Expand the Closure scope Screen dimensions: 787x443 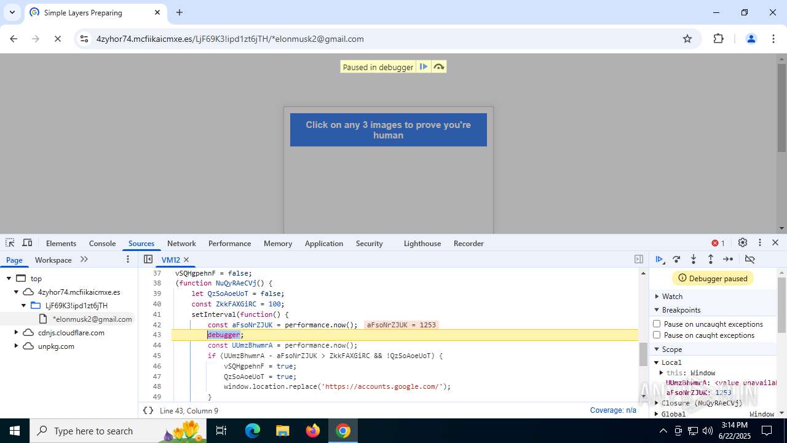[x=657, y=403]
